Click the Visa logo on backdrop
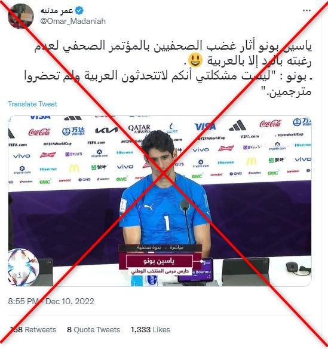The image size is (328, 349). (205, 127)
